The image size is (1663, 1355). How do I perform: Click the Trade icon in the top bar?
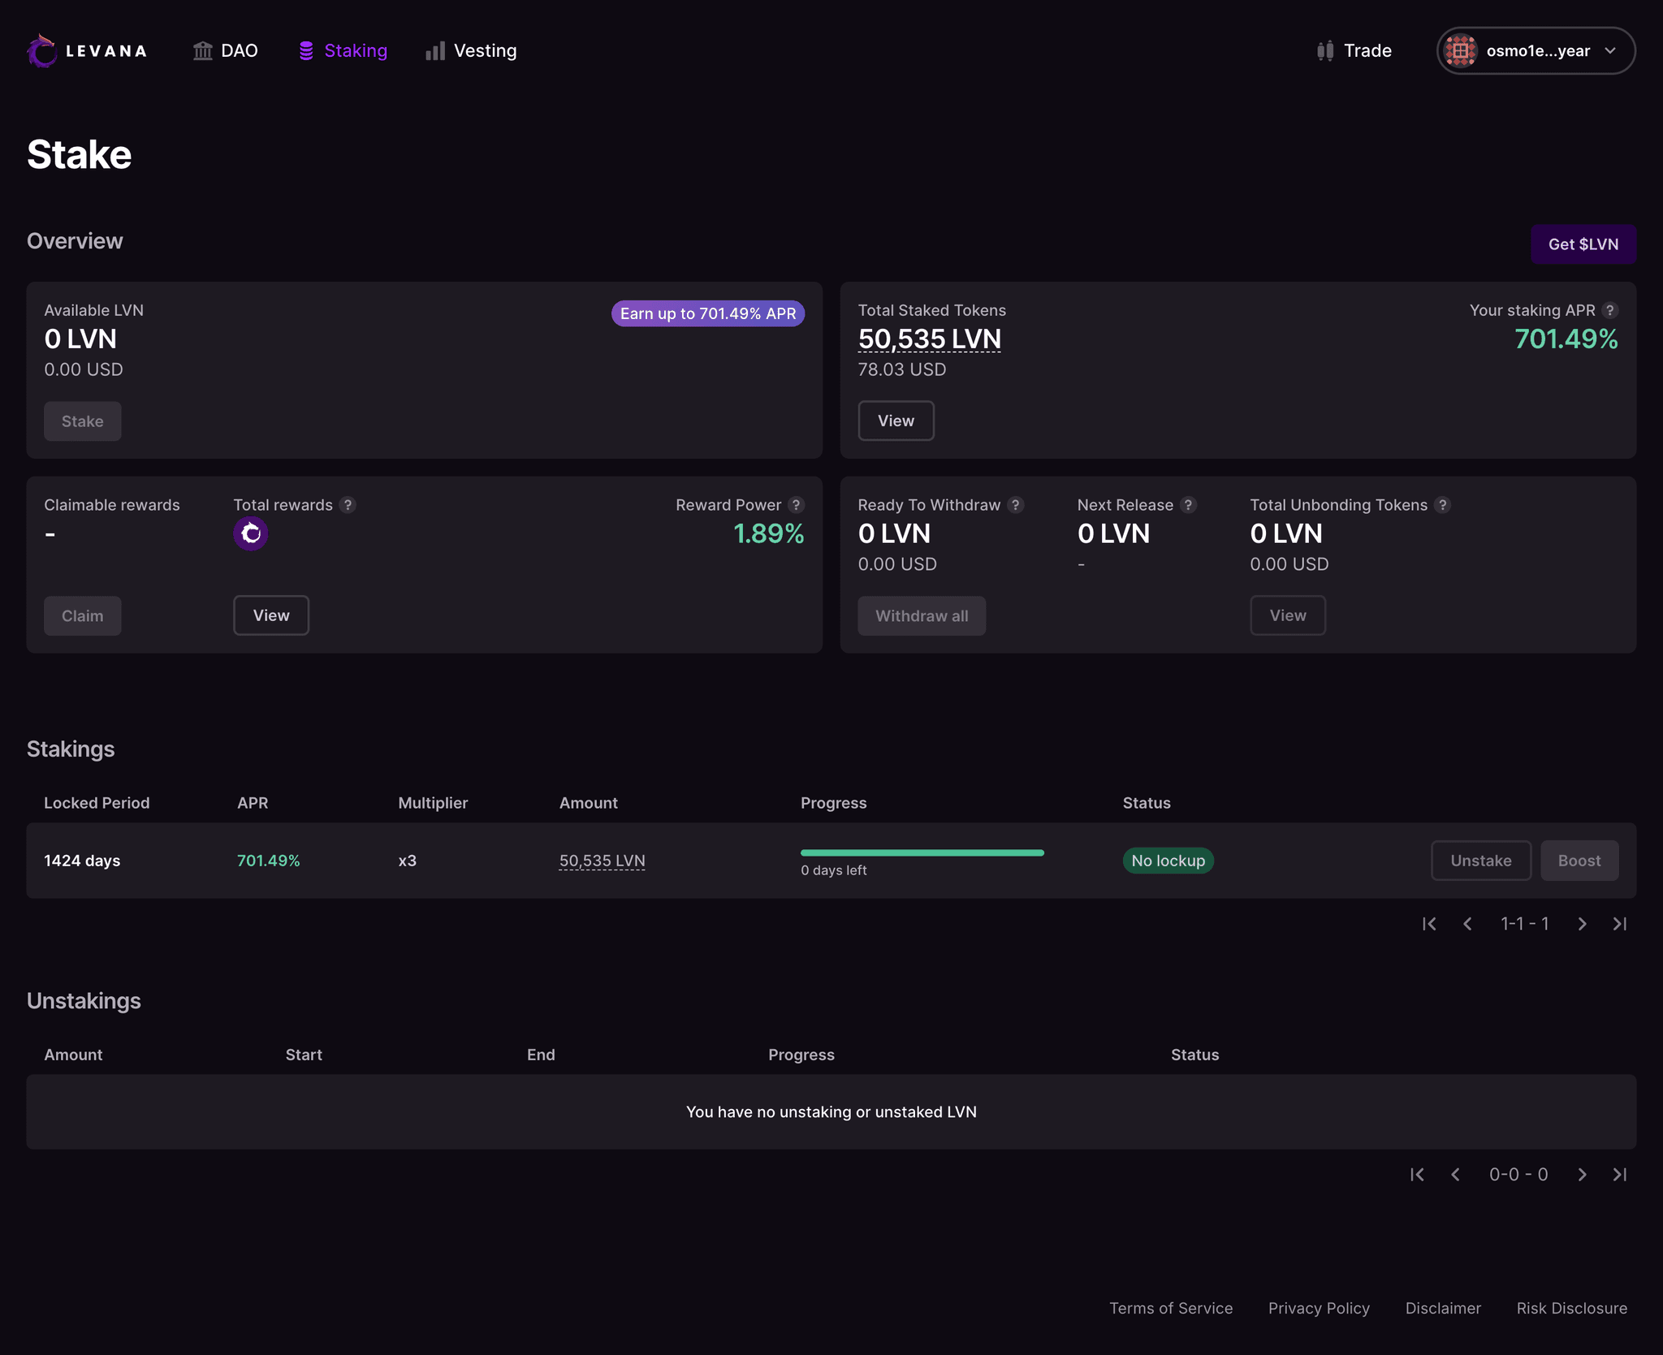pyautogui.click(x=1324, y=50)
